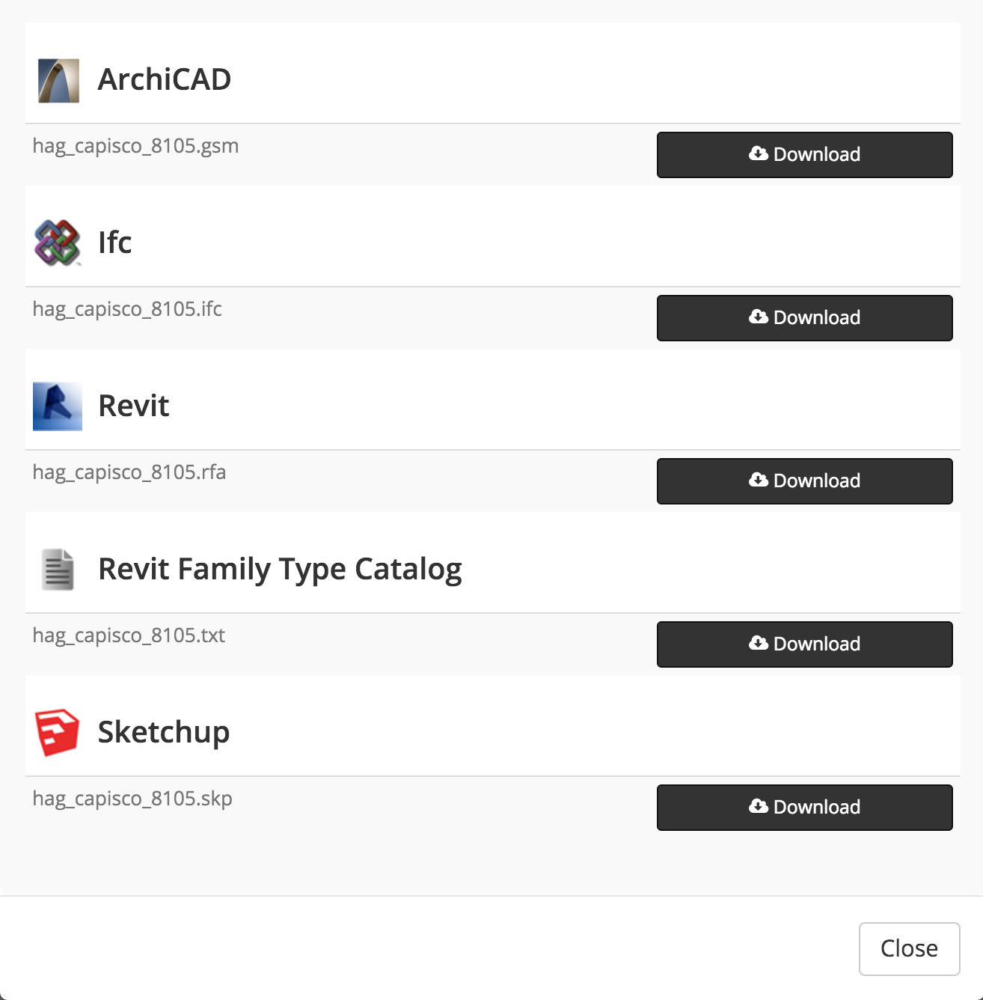Click the hag_capisco_8105.gsm filename text
This screenshot has width=983, height=1000.
coord(135,146)
